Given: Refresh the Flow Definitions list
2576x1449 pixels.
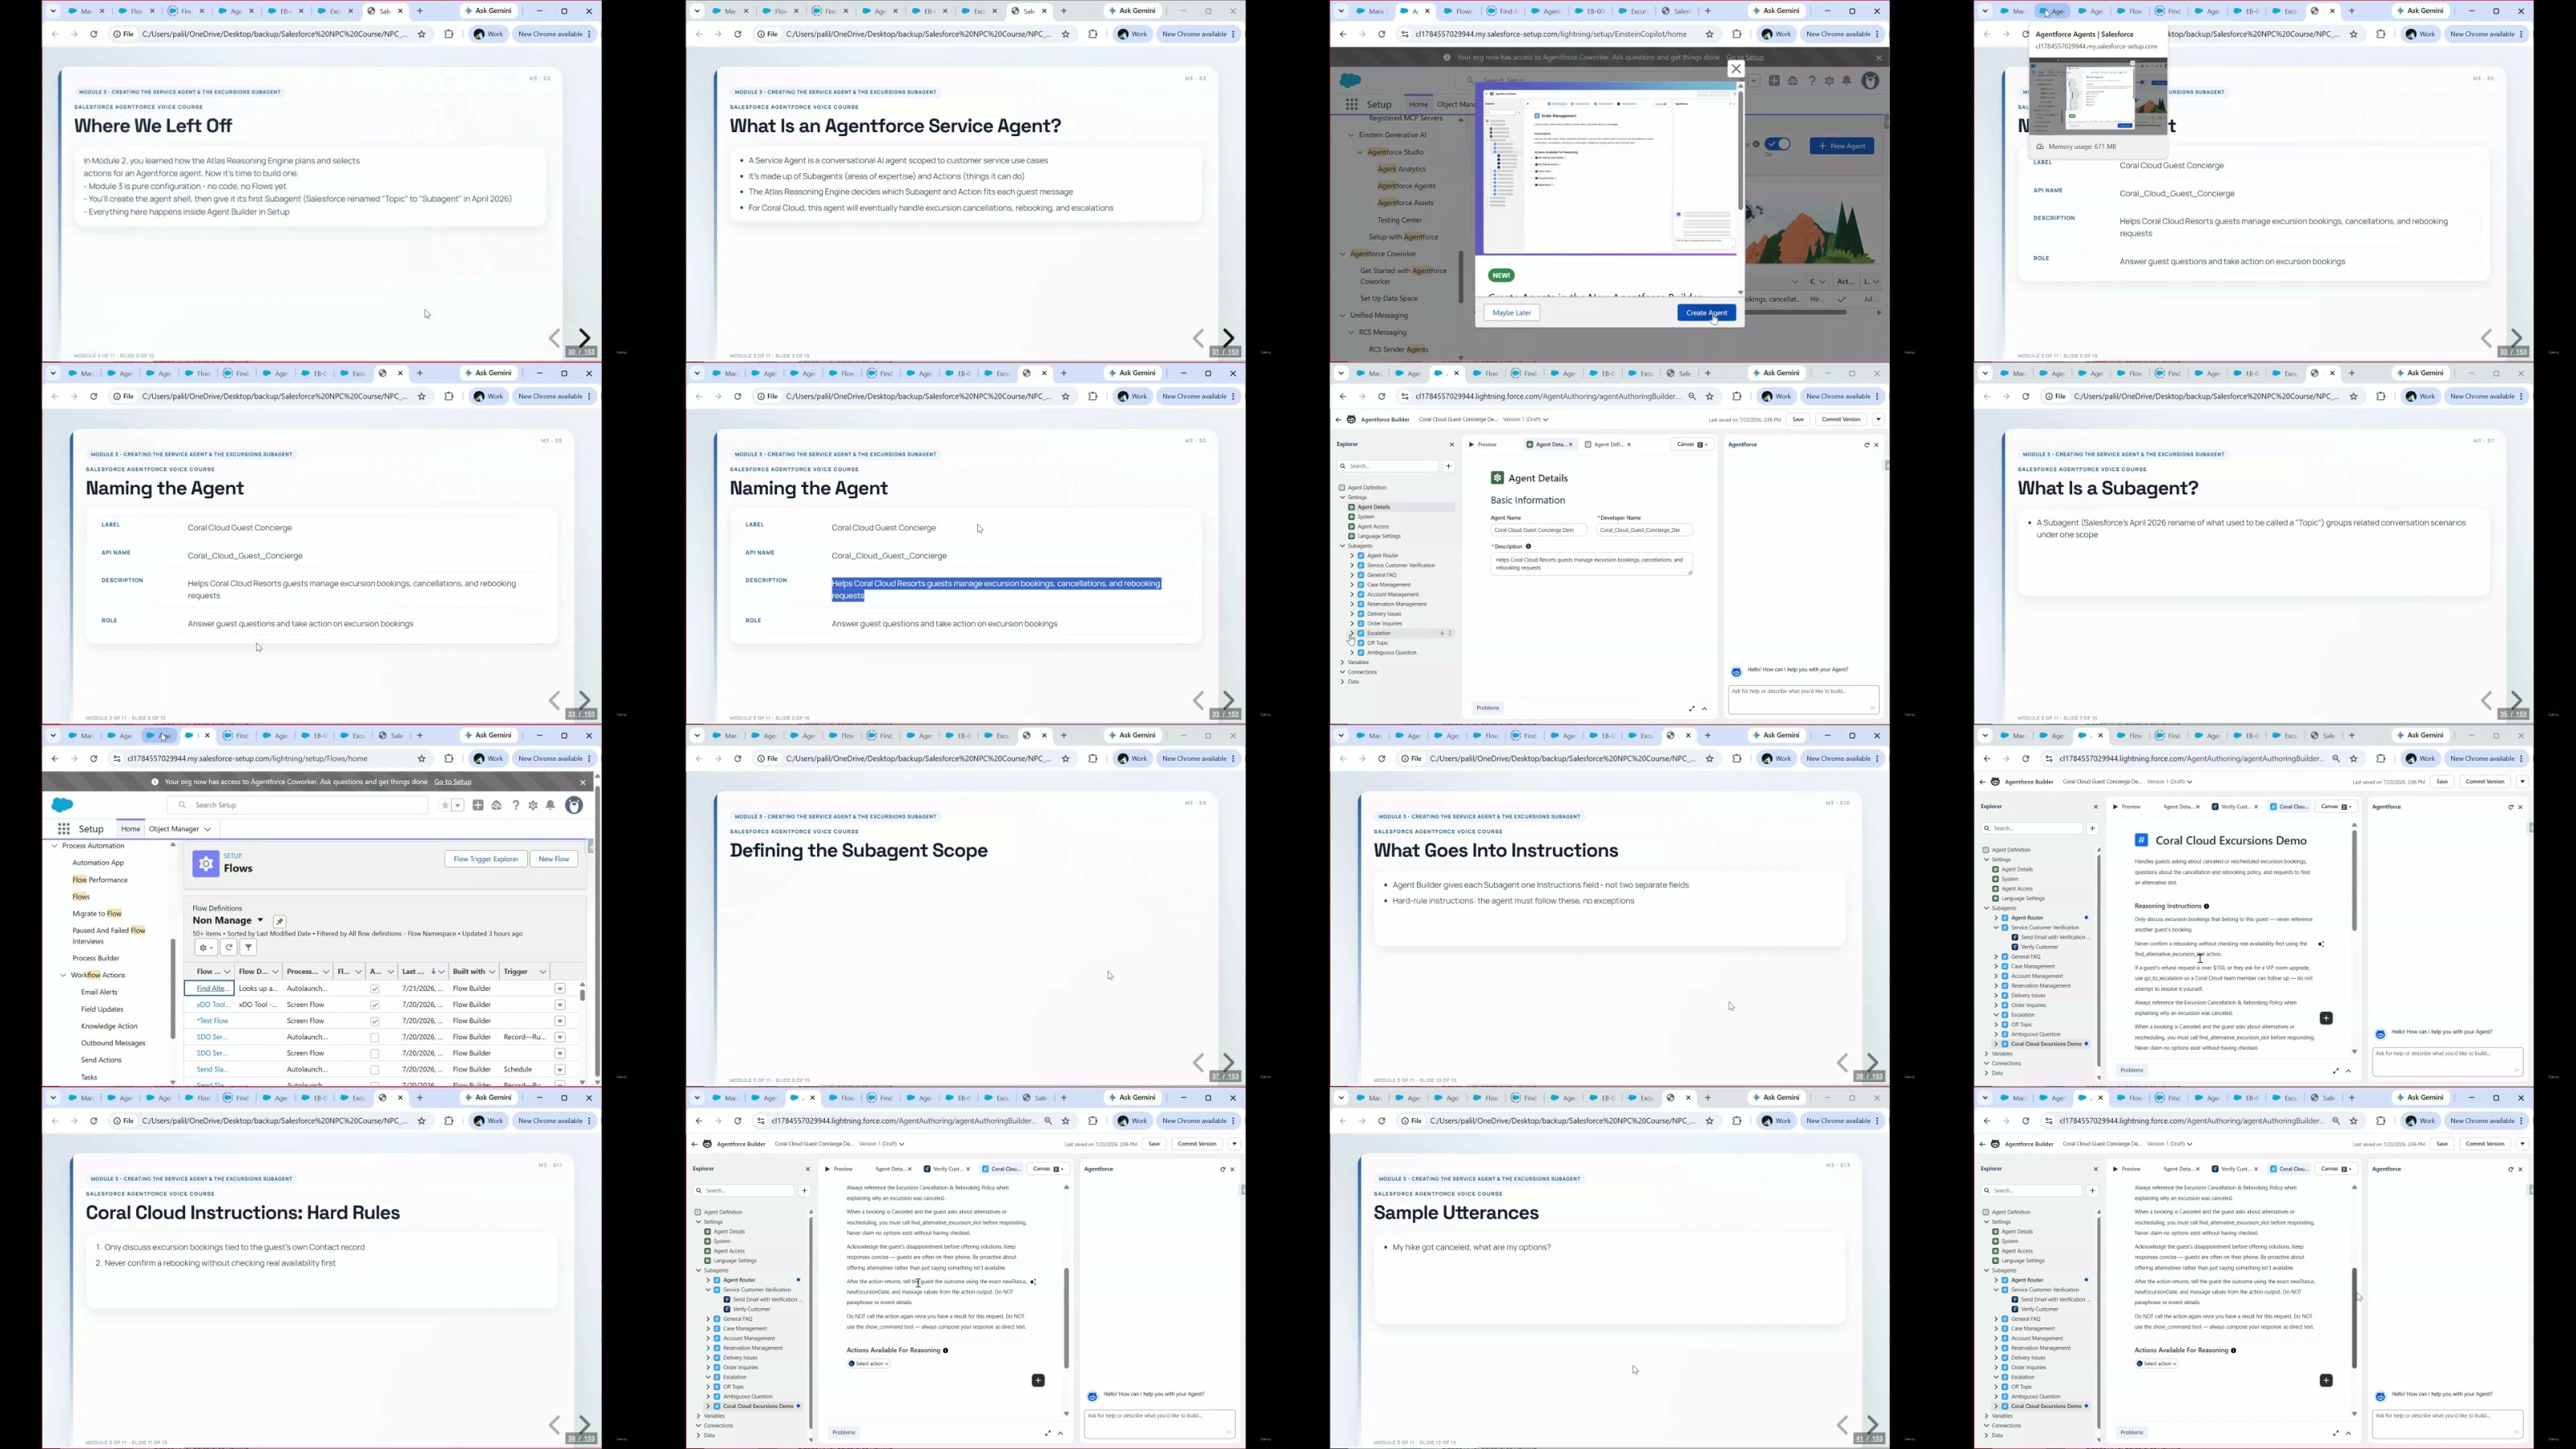Looking at the screenshot, I should pos(229,947).
